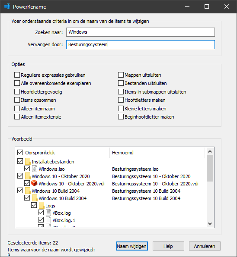Uncheck the Logs folder checkbox
Screen dimensions: 237x257
(34, 205)
